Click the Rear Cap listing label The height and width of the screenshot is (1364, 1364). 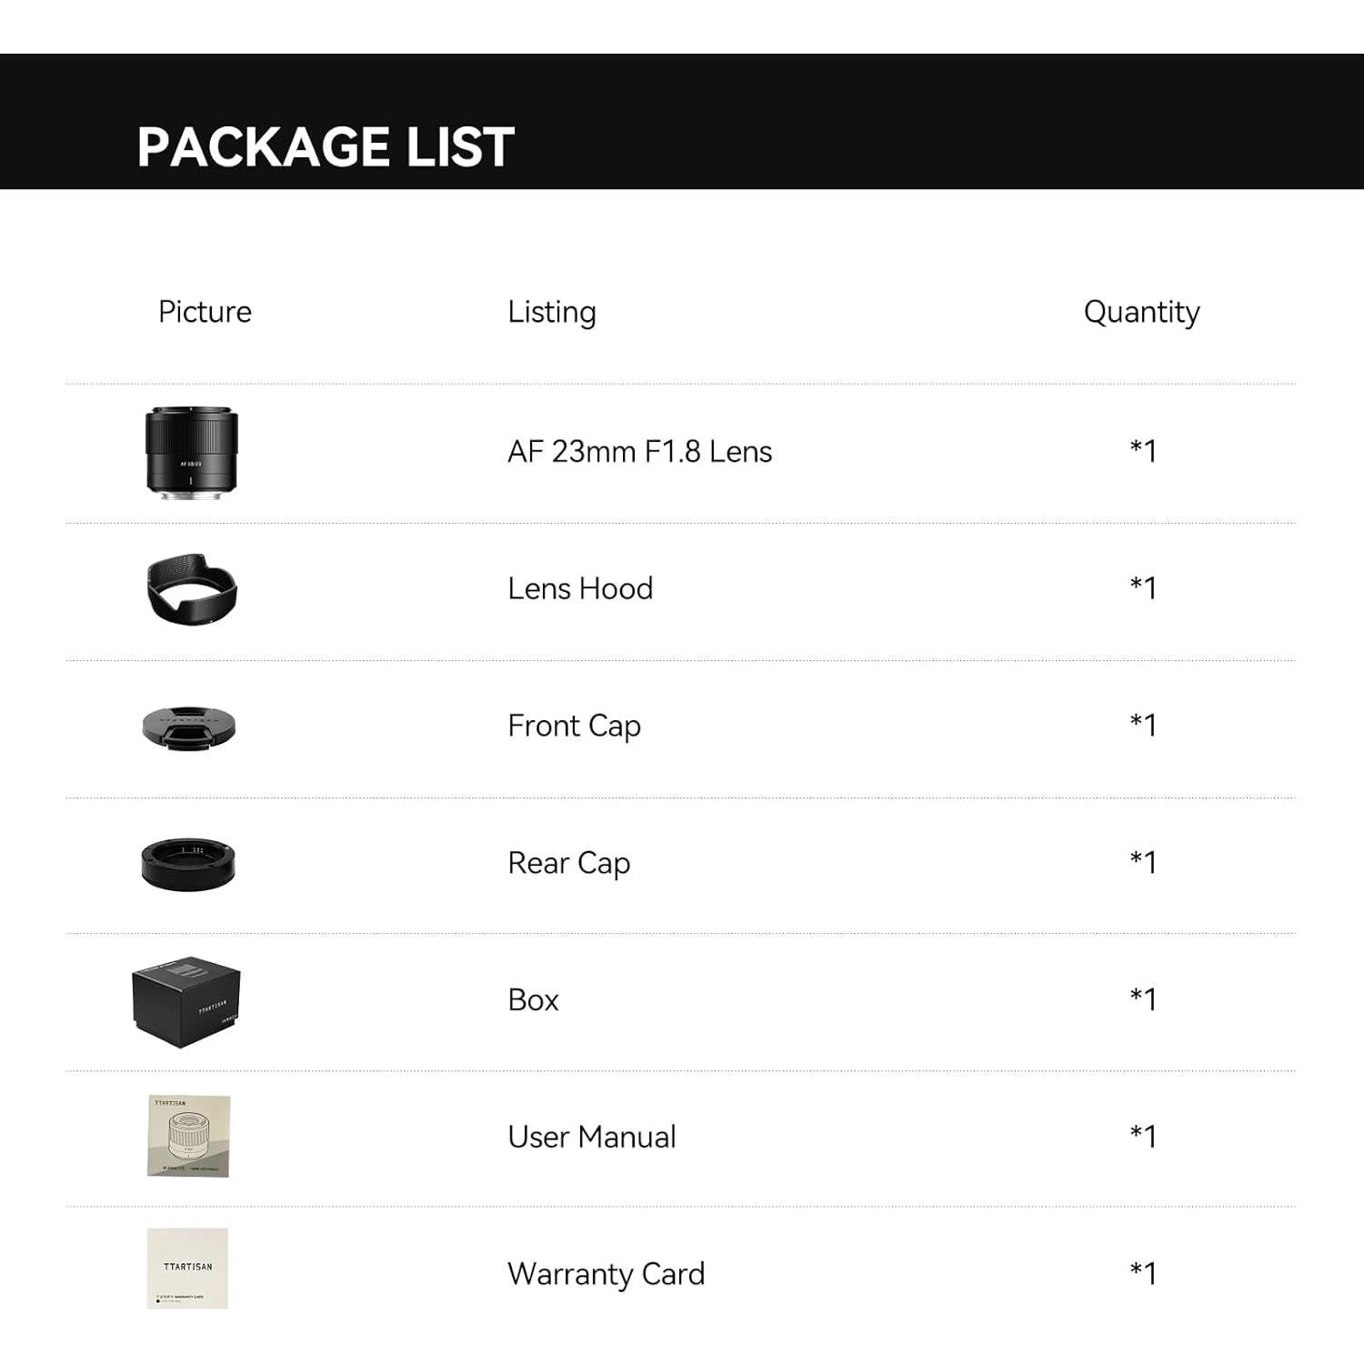[x=568, y=864]
